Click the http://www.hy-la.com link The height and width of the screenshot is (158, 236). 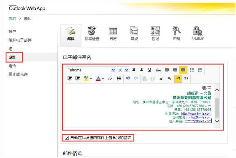[x=196, y=113]
